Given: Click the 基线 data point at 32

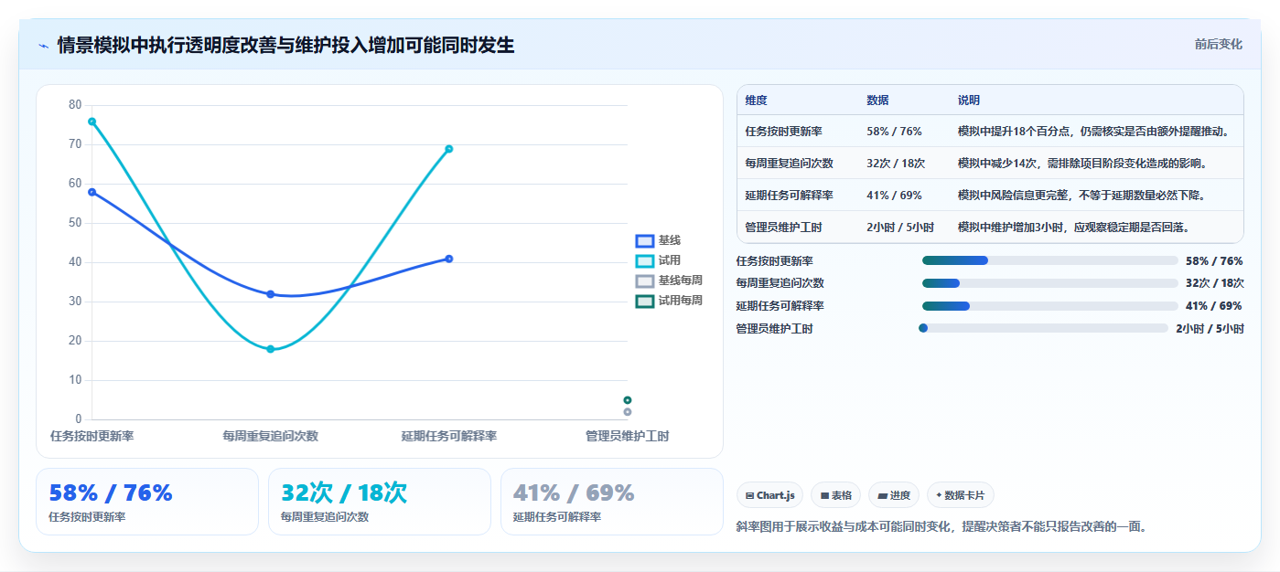Looking at the screenshot, I should click(x=270, y=294).
